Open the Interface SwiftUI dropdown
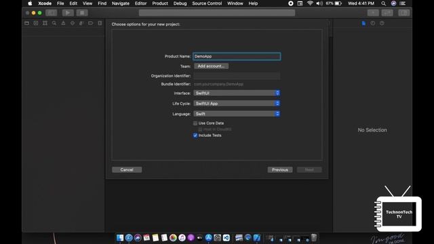Screen dimensions: 434x244 (x=237, y=94)
